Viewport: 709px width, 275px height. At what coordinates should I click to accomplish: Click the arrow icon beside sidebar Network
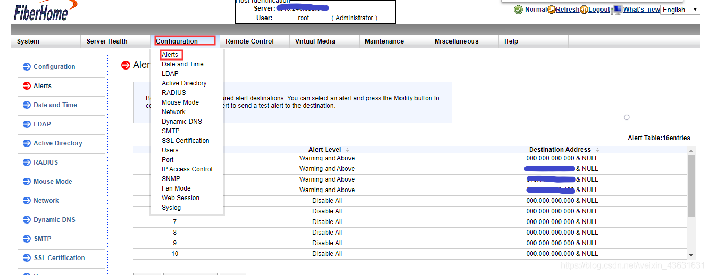[27, 201]
